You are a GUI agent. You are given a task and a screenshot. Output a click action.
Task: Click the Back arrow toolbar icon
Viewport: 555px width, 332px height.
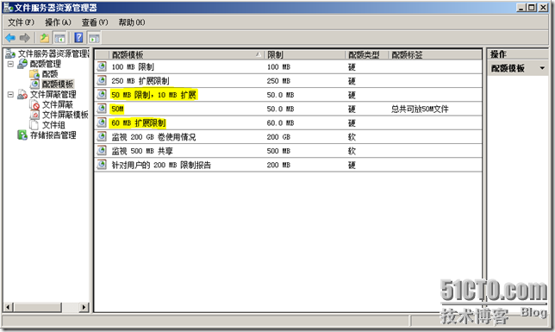tap(10, 38)
